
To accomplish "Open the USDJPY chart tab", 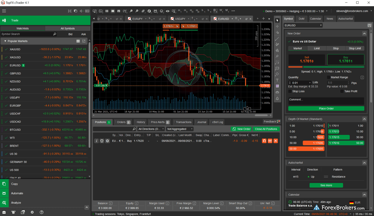I will 180,19.
